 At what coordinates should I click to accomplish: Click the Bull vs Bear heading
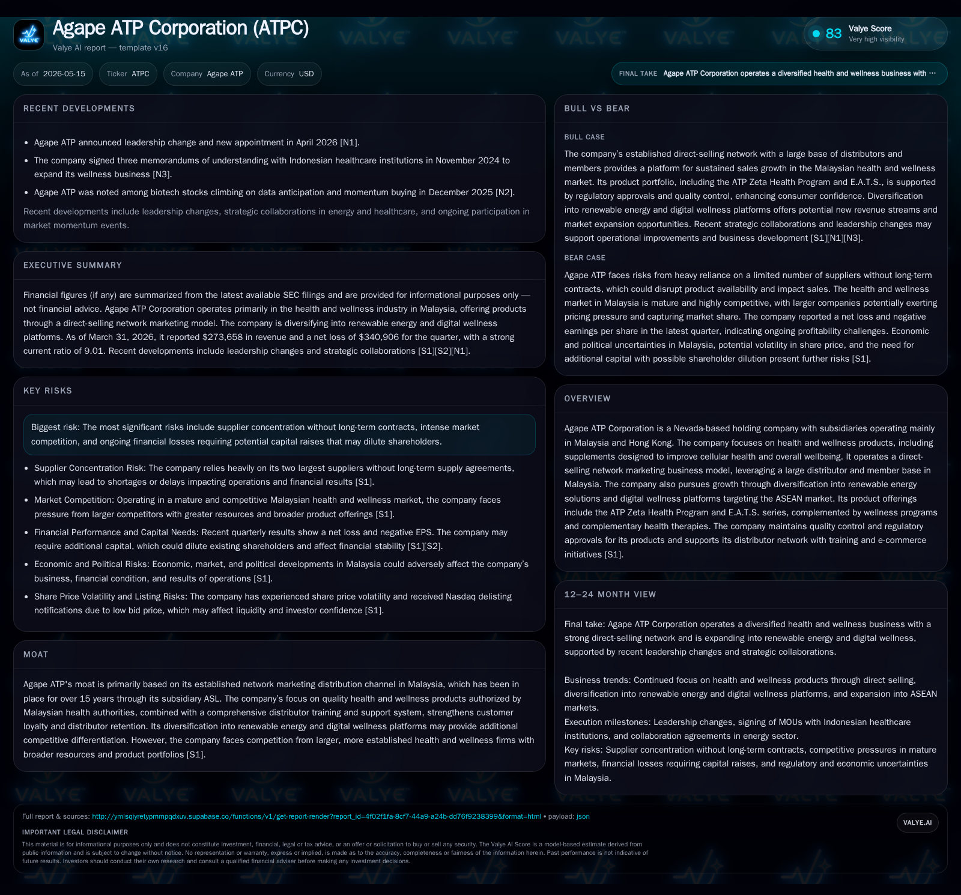click(x=597, y=109)
